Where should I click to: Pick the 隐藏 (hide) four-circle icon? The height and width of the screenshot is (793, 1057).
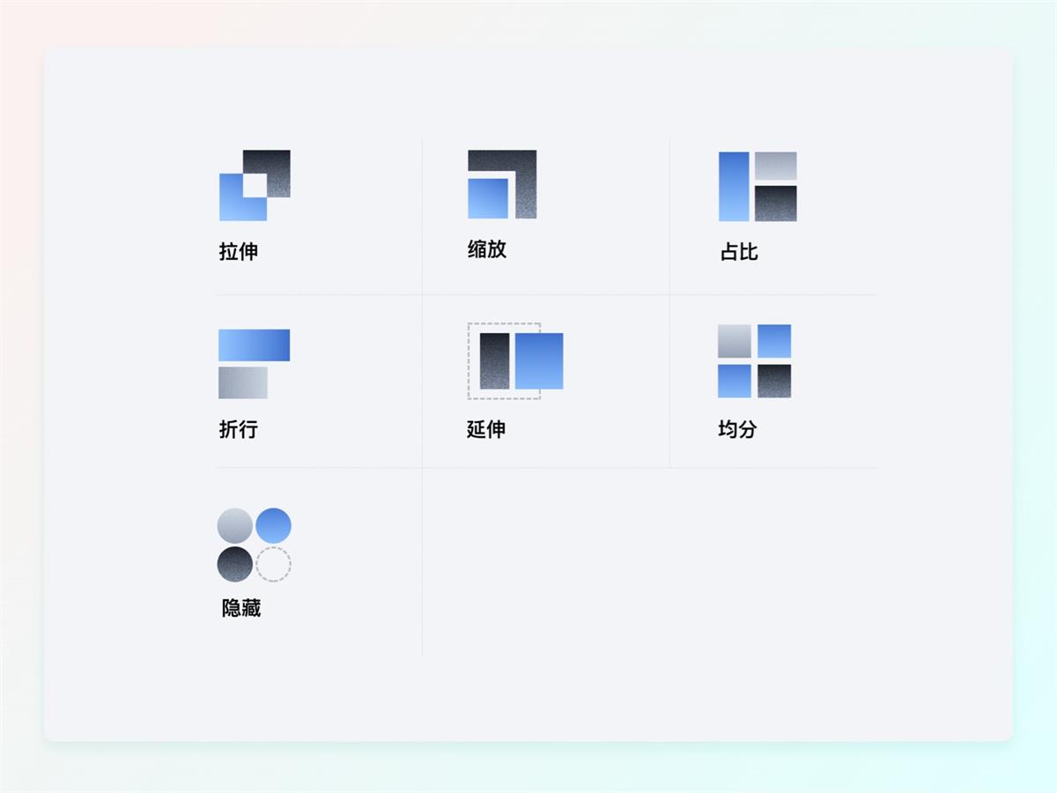[x=255, y=545]
